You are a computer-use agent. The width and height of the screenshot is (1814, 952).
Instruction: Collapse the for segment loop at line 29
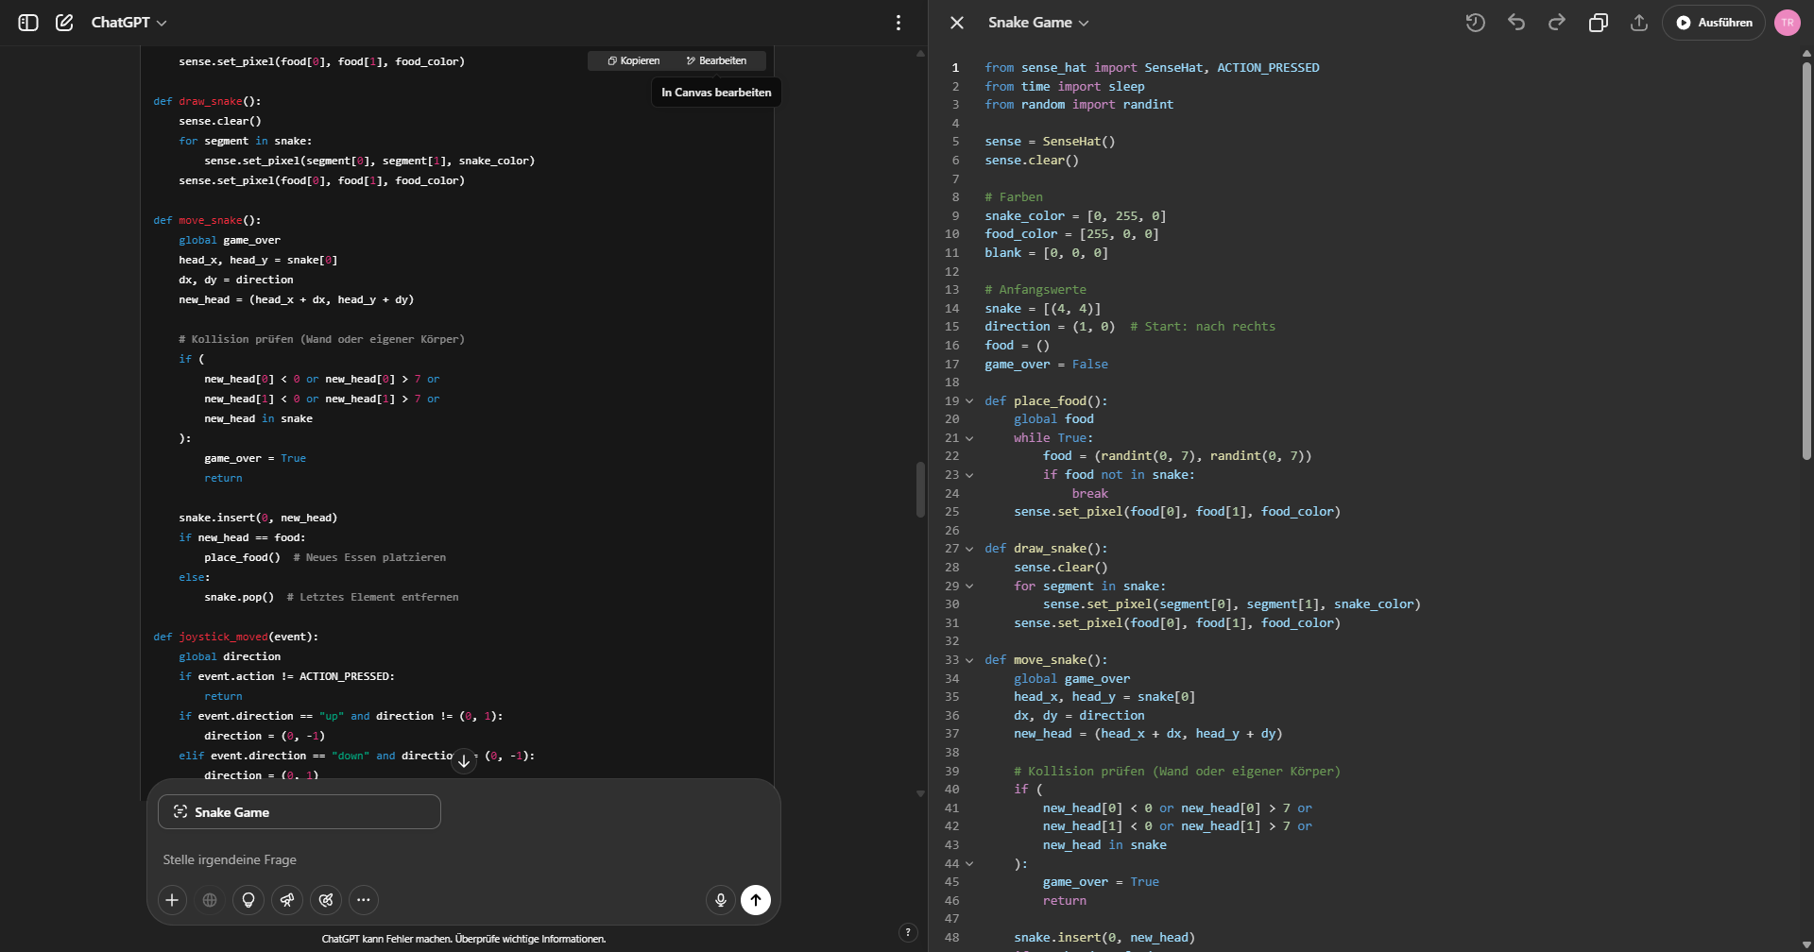(x=969, y=586)
